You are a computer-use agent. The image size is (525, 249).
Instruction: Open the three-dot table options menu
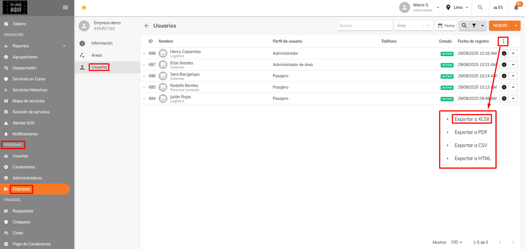[503, 41]
